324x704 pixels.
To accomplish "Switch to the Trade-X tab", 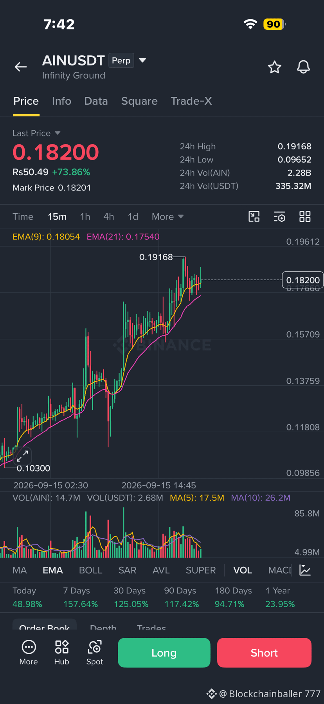I will coord(191,101).
